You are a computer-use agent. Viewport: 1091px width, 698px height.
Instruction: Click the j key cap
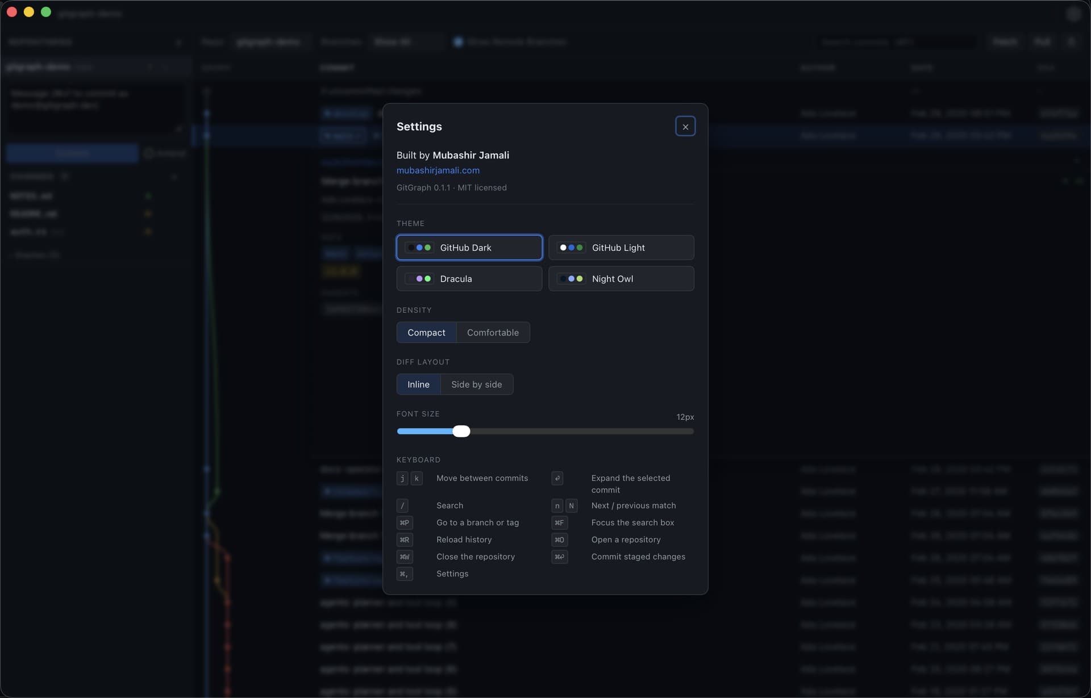[x=402, y=479]
